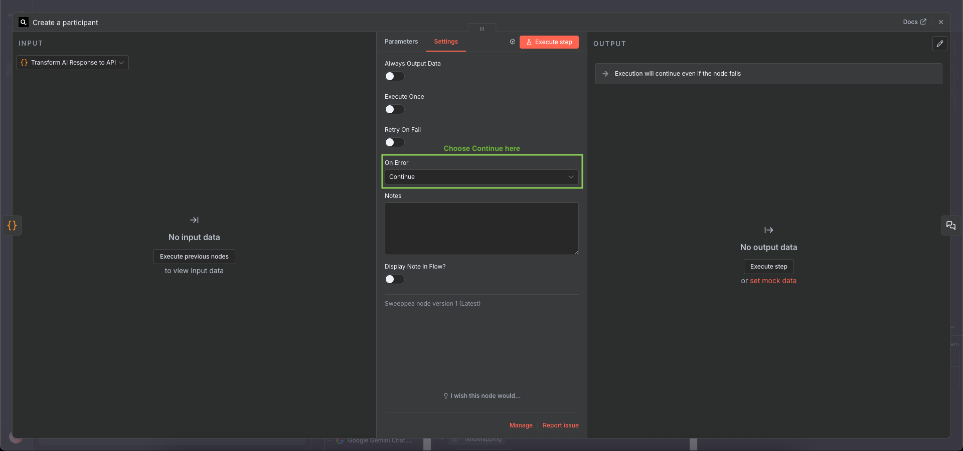
Task: Open the Transform AI Response to API dropdown
Action: (73, 63)
